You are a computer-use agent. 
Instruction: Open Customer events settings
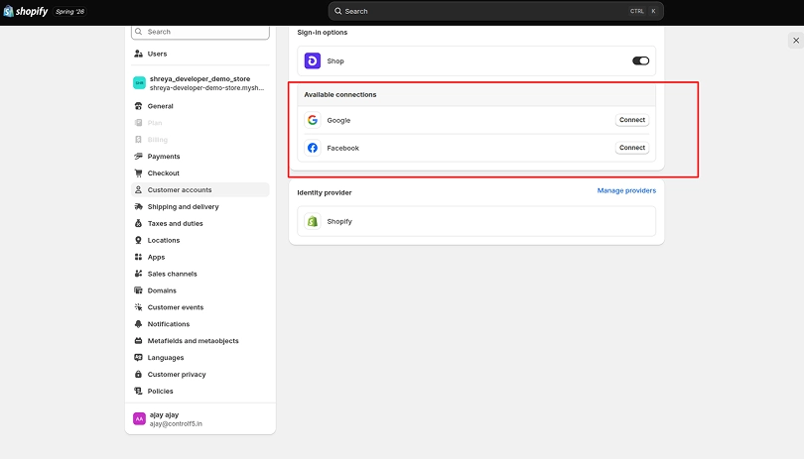200,307
